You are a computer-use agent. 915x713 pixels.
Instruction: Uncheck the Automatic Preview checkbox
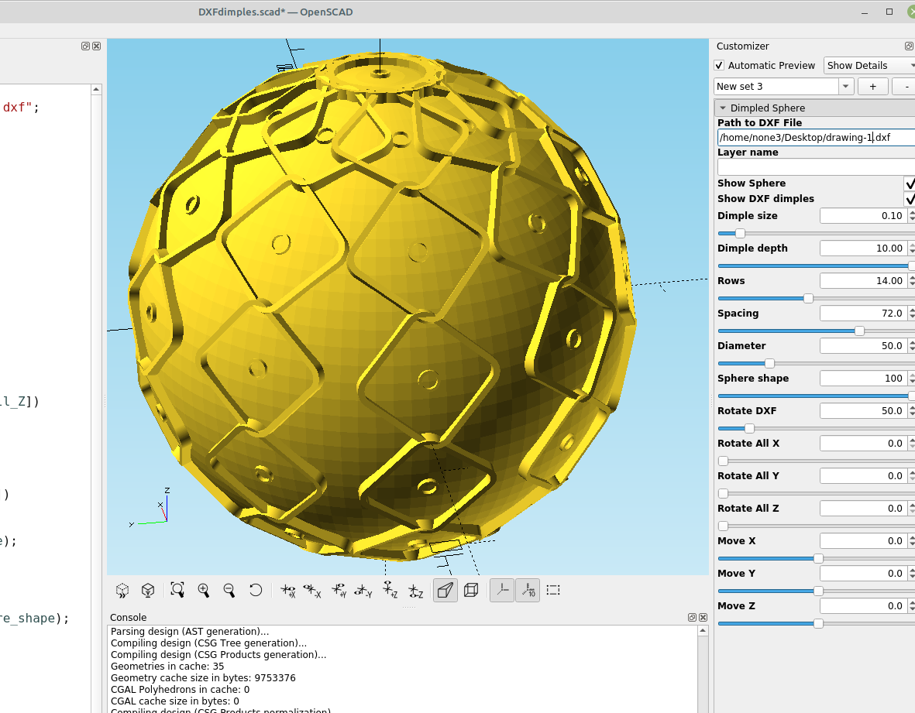click(x=719, y=66)
